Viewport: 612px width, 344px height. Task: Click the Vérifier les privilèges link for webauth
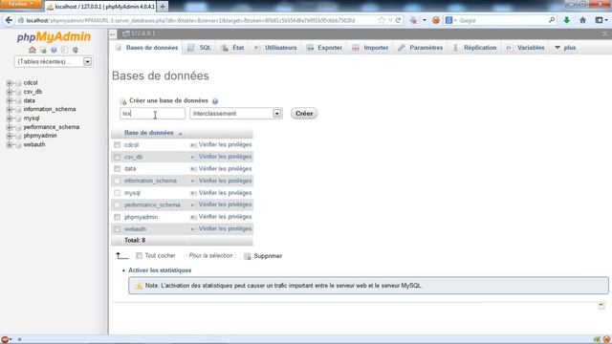[x=226, y=229]
